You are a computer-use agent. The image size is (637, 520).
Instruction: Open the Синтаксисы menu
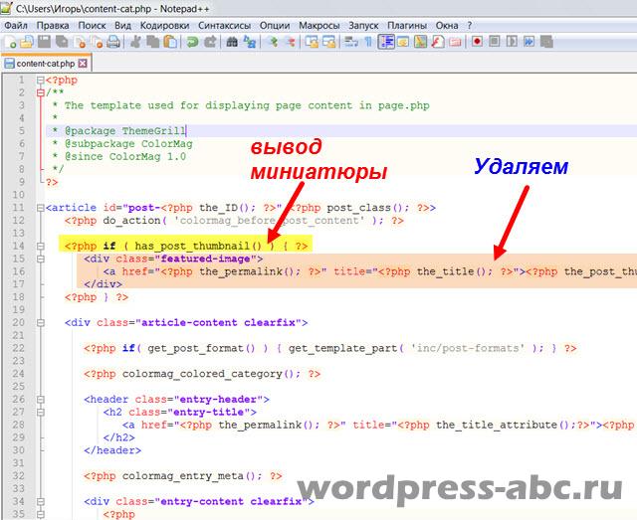(224, 26)
